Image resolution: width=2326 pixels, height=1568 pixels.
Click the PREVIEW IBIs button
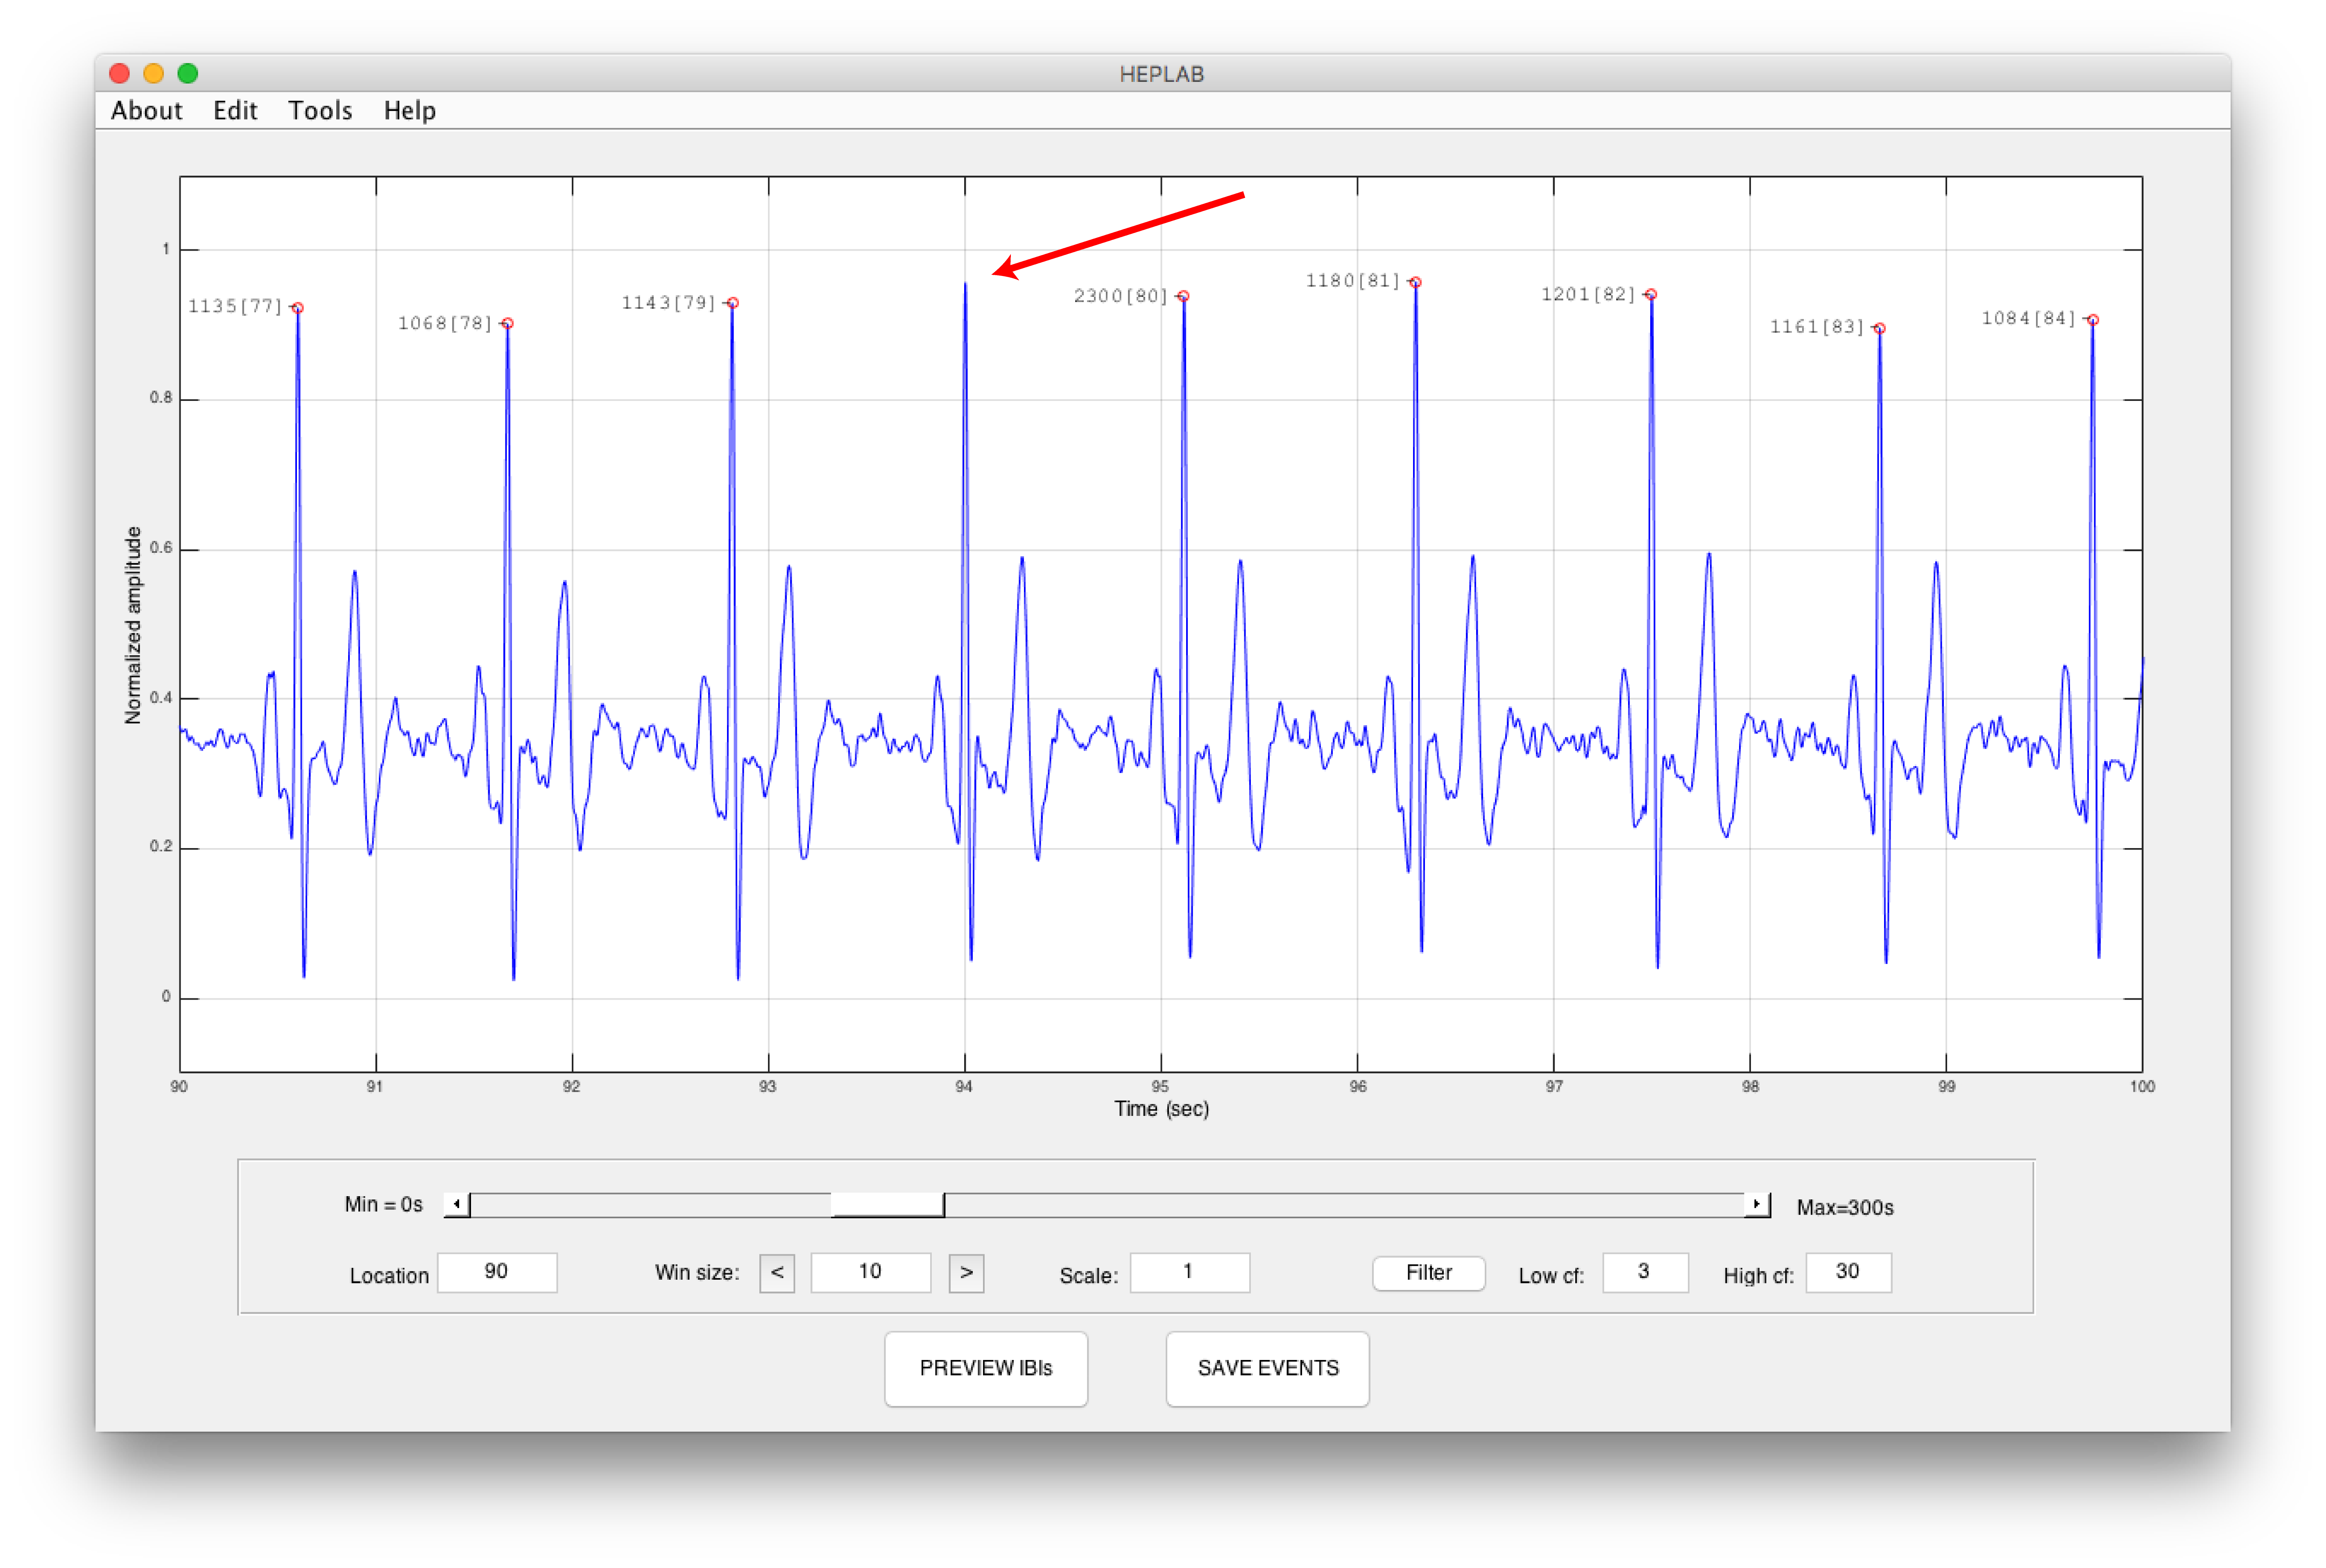click(985, 1368)
